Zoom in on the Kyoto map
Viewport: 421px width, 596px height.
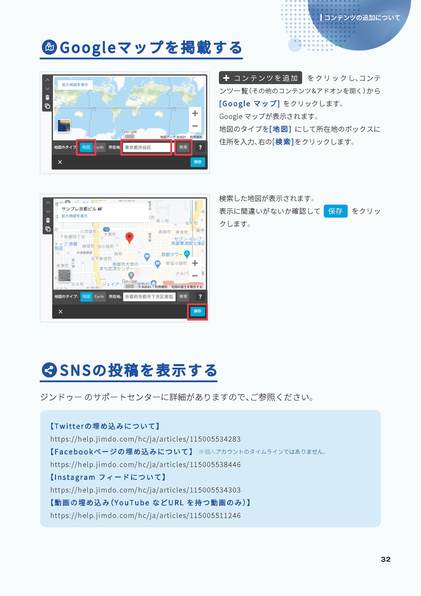pyautogui.click(x=195, y=263)
